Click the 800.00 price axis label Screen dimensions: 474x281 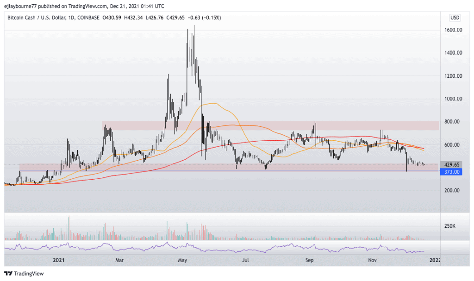[x=452, y=122]
